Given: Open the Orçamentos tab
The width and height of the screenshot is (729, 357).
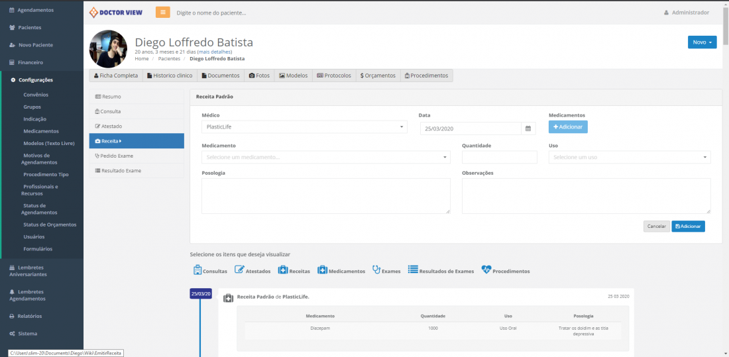Looking at the screenshot, I should [378, 76].
